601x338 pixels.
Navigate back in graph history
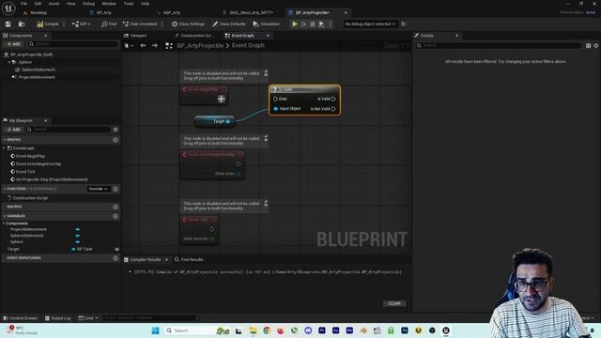coord(143,46)
